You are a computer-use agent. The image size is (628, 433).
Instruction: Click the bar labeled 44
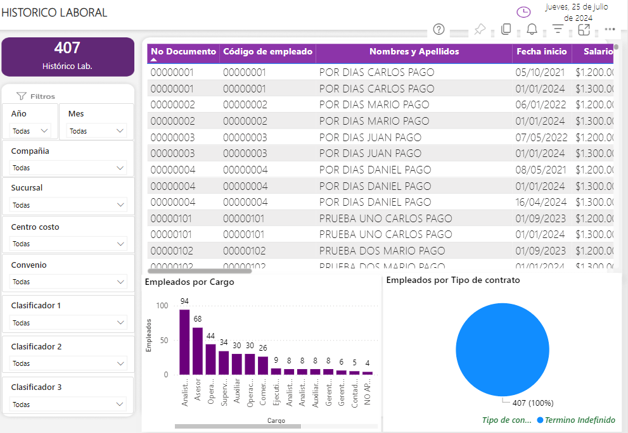(x=210, y=360)
